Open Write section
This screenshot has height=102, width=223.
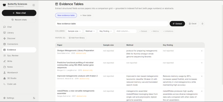(x=19, y=61)
